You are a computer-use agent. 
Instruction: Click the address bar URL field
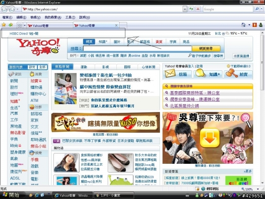(x=102, y=9)
